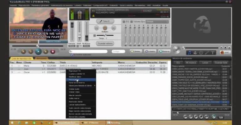Image resolution: width=241 pixels, height=125 pixels.
Task: Select the clock icon in ambient toolbar
Action: [x=201, y=53]
